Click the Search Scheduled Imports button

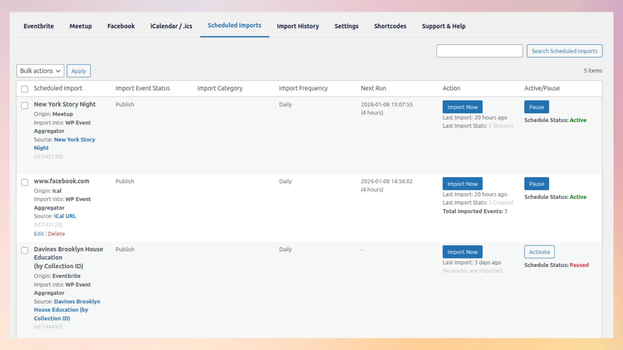tap(564, 51)
